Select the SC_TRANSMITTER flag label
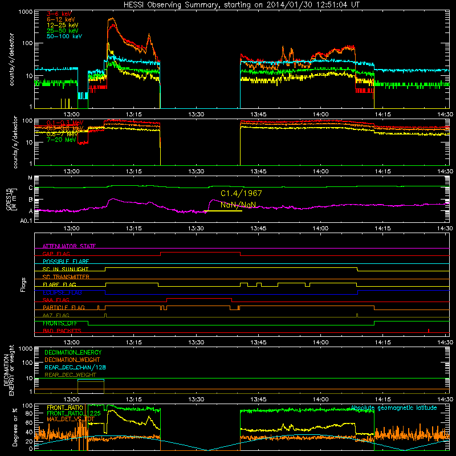The height and width of the screenshot is (456, 456). pos(66,276)
